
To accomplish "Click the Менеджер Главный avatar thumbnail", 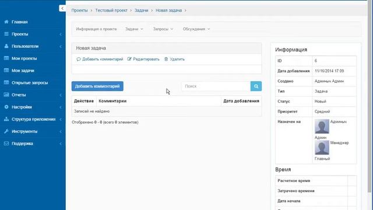I will point(322,148).
